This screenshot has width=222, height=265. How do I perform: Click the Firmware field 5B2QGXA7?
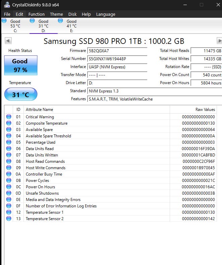point(117,51)
